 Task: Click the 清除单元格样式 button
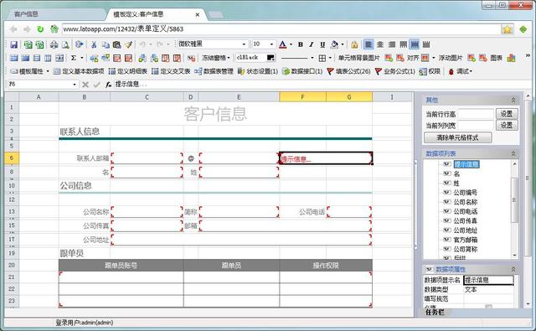pyautogui.click(x=458, y=137)
